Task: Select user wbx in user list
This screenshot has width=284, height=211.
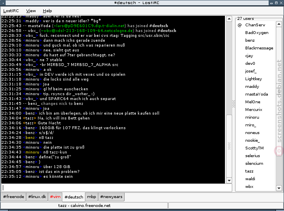Action: point(249,187)
